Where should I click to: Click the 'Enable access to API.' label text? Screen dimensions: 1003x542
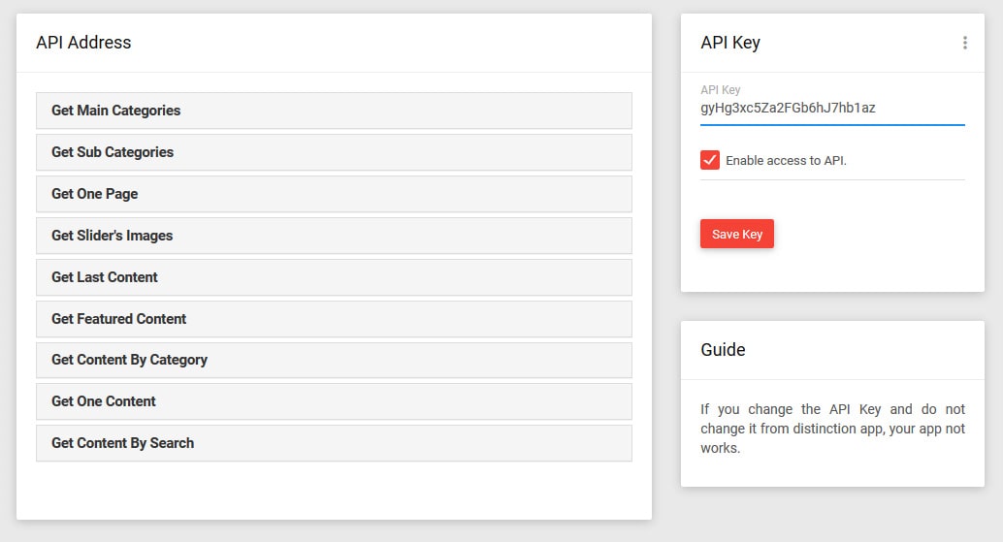pos(786,160)
